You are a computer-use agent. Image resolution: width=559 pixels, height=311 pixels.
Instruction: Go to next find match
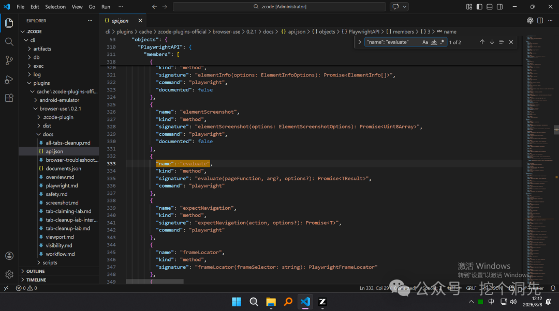click(492, 42)
